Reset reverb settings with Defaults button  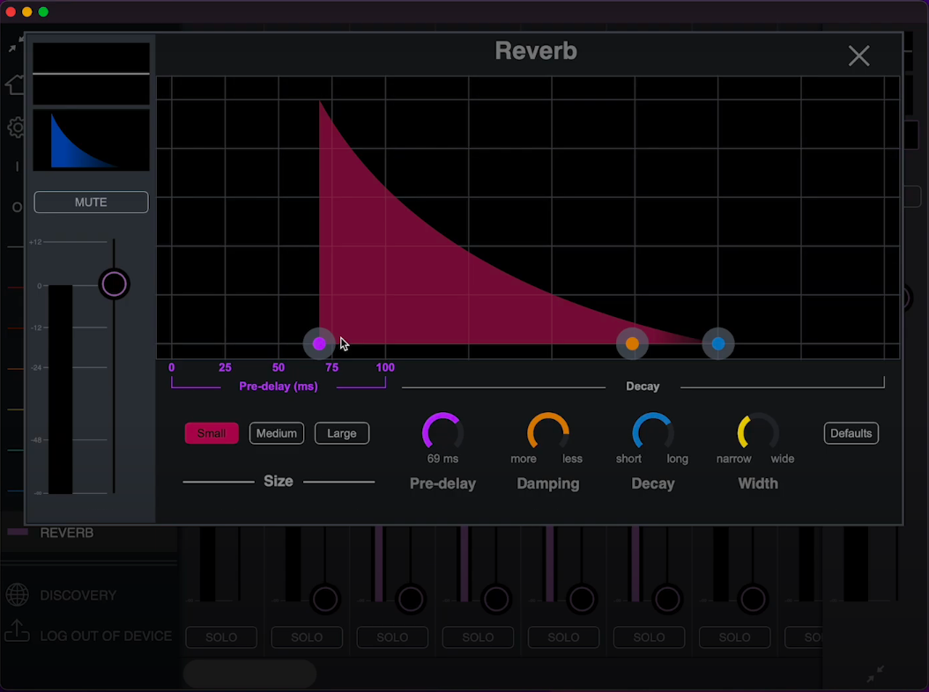click(x=851, y=433)
